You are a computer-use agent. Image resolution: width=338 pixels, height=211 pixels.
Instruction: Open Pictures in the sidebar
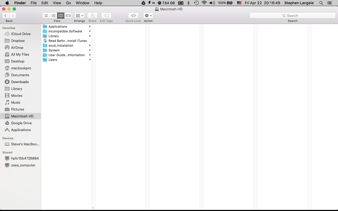21,109
